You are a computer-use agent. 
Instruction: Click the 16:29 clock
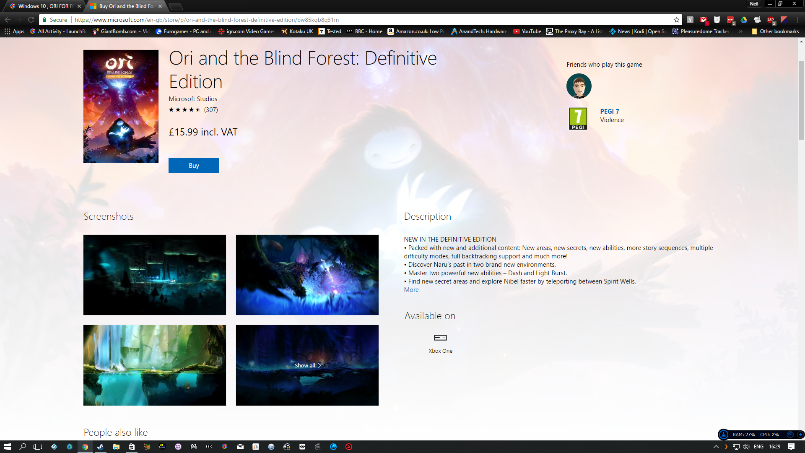coord(775,447)
